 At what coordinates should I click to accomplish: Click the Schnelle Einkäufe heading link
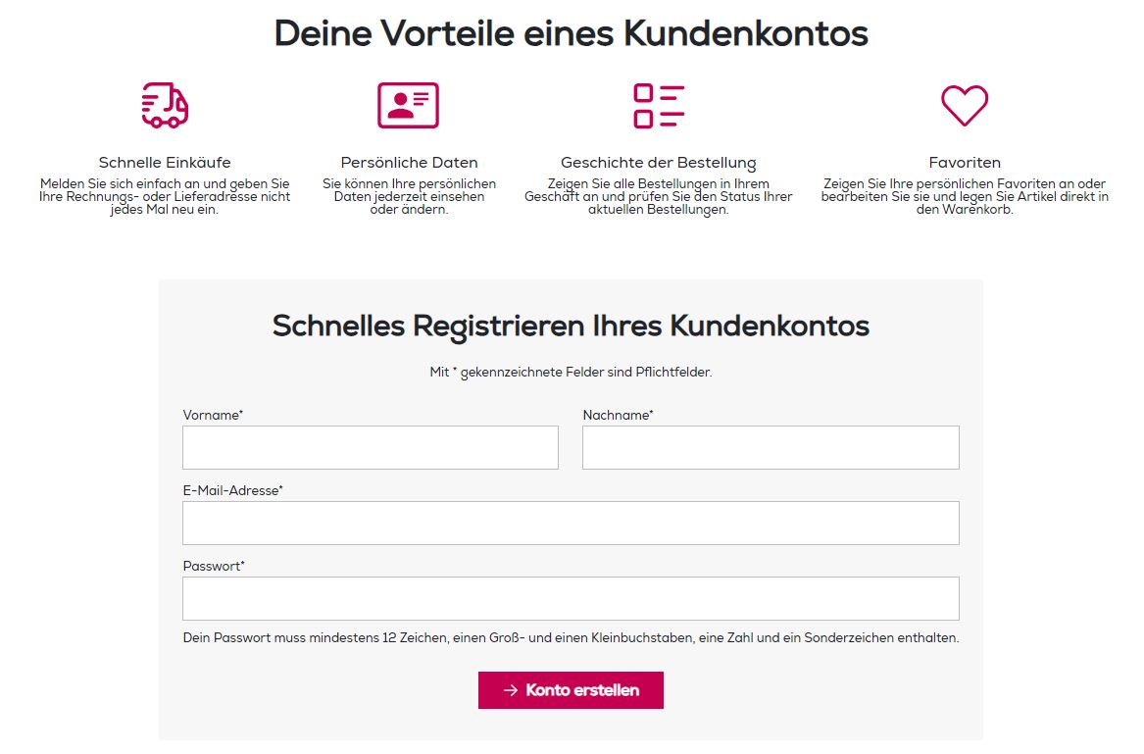point(164,162)
